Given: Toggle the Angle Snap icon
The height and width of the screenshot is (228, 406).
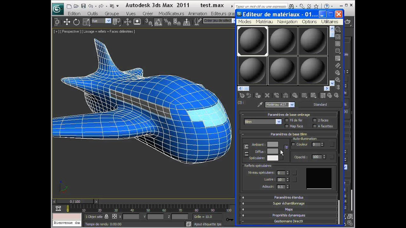Looking at the screenshot, I should [x=158, y=22].
